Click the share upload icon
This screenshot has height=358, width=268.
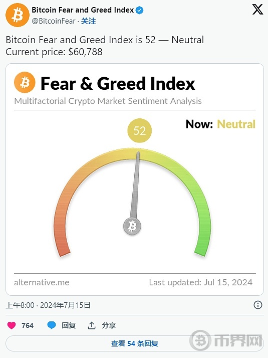point(92,325)
